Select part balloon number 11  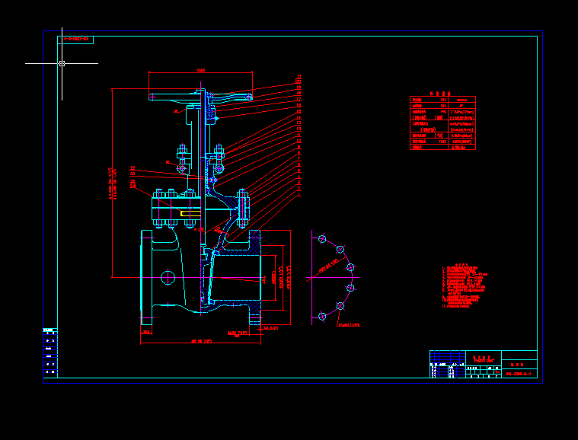(x=299, y=136)
